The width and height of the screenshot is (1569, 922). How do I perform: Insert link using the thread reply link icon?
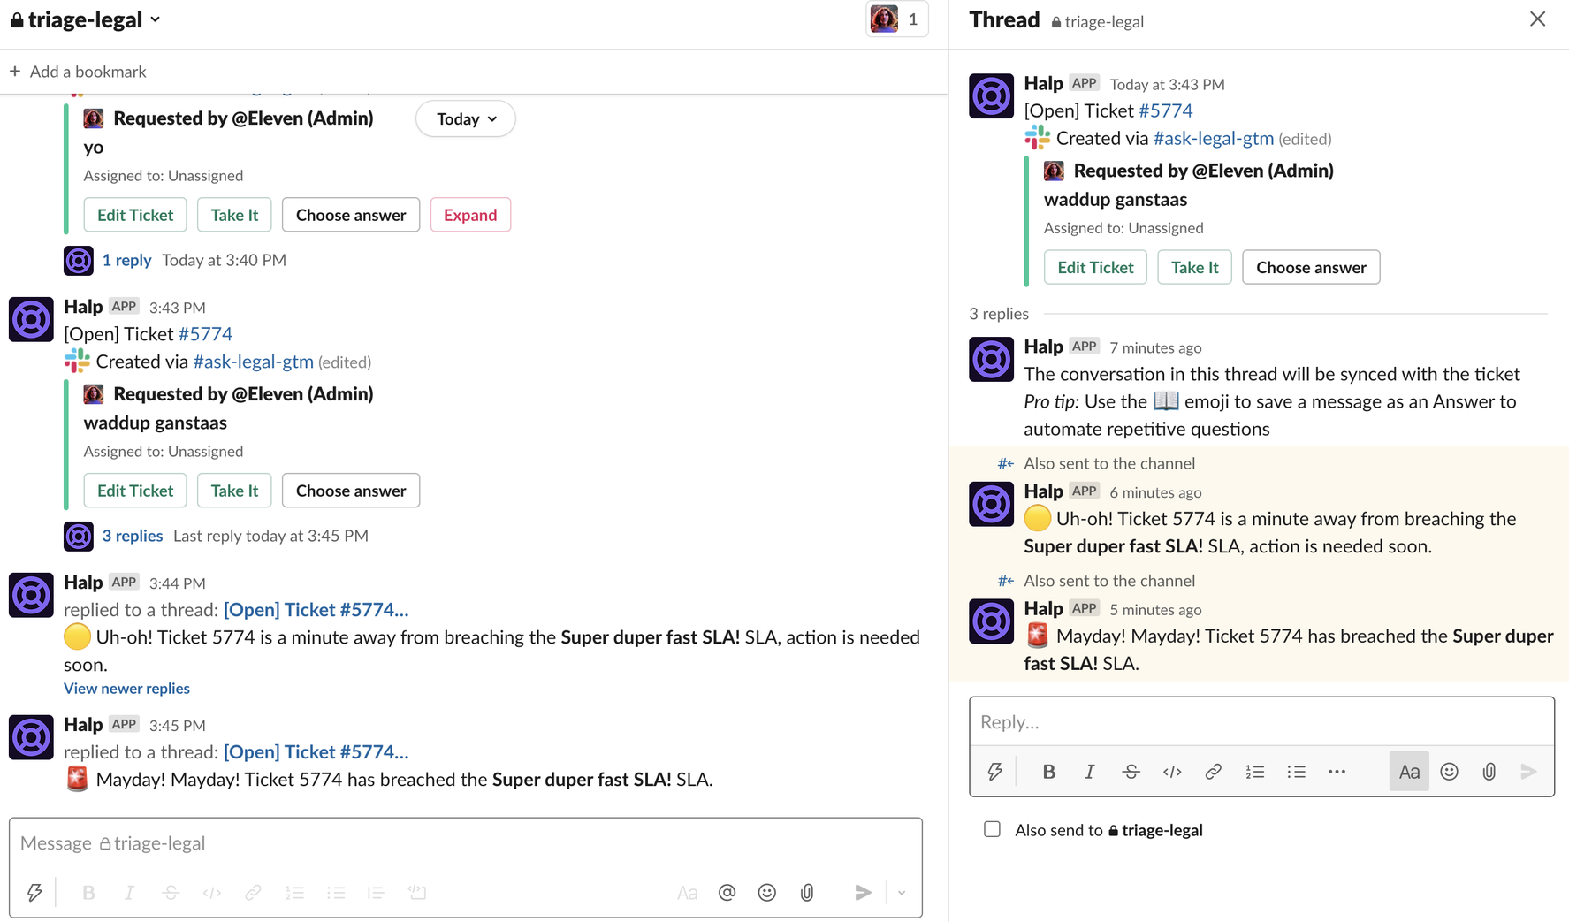coord(1213,772)
